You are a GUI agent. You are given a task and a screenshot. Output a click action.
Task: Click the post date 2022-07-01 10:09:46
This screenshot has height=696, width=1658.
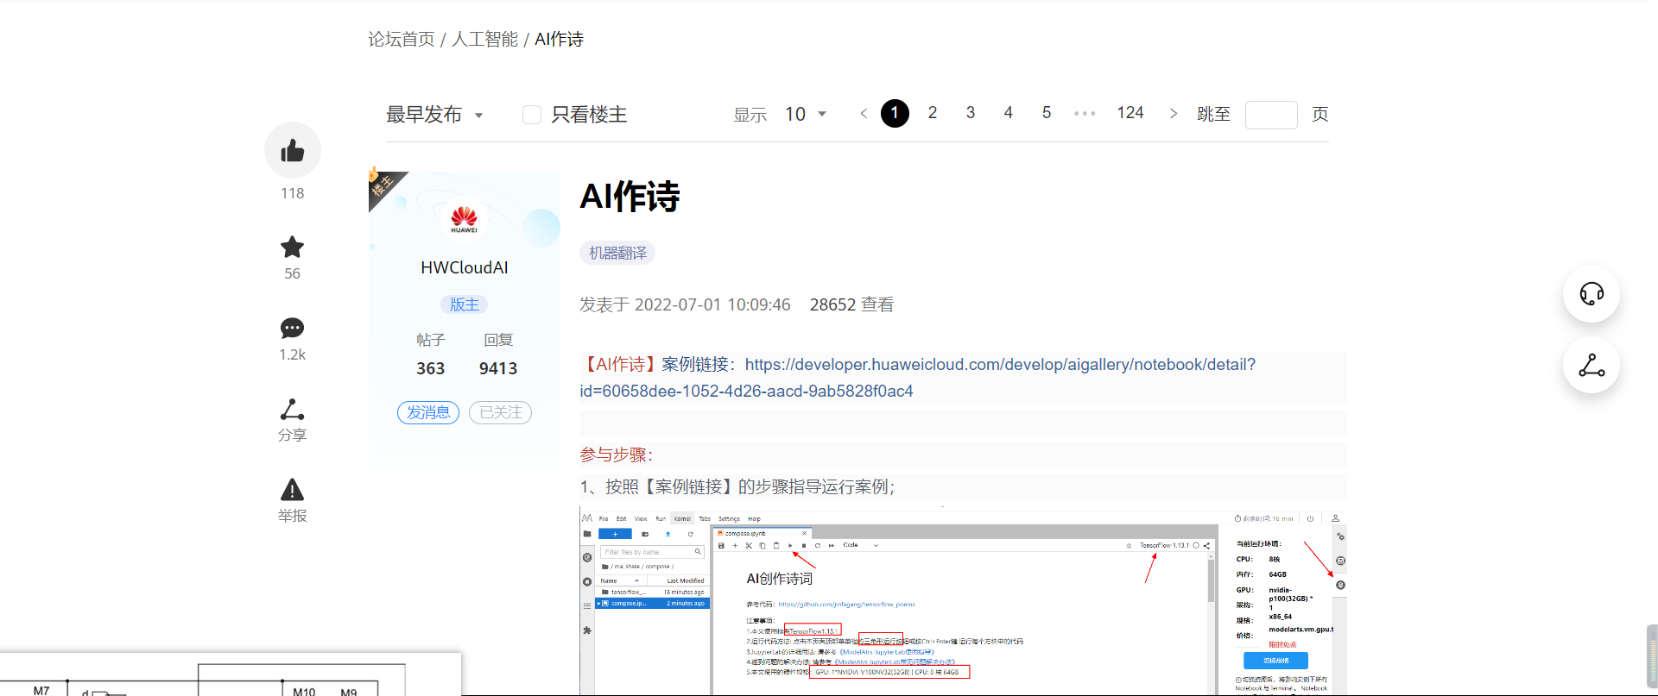(x=712, y=304)
